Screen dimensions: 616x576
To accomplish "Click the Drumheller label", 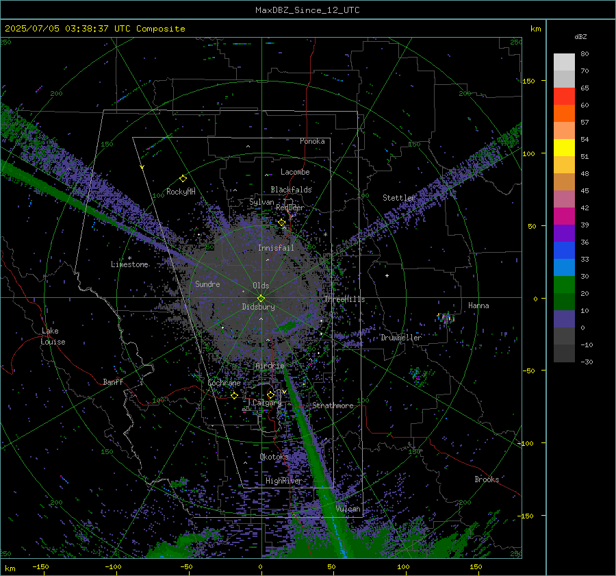I will click(401, 338).
